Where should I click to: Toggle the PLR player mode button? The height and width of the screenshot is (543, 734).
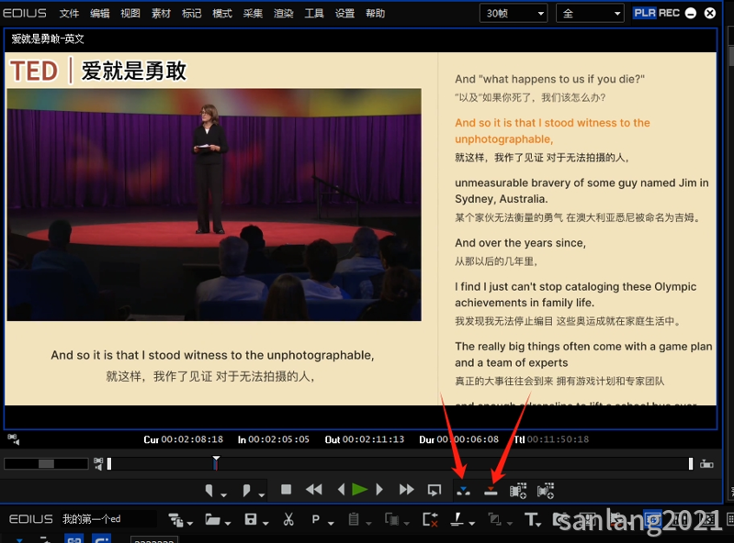click(x=645, y=13)
